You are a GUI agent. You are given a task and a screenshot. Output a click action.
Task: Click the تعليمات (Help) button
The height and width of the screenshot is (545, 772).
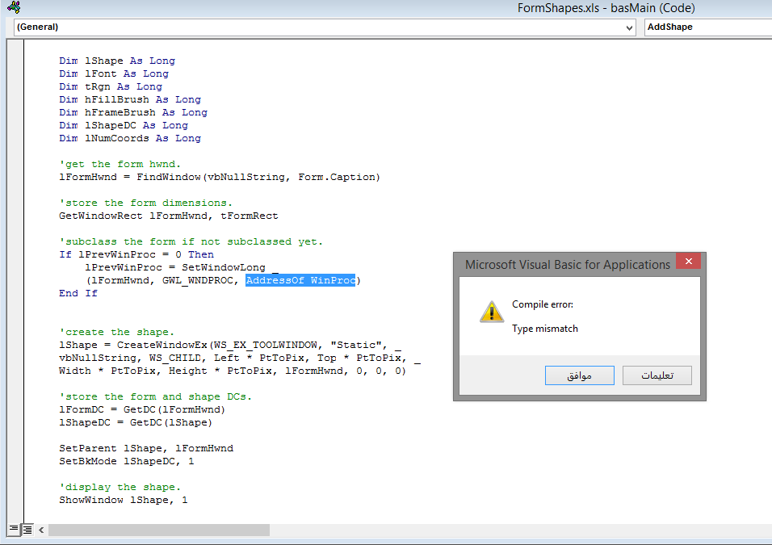coord(657,375)
